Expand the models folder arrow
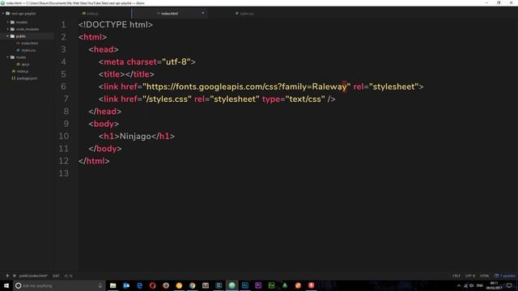Viewport: 518px width, 291px height. [8, 22]
